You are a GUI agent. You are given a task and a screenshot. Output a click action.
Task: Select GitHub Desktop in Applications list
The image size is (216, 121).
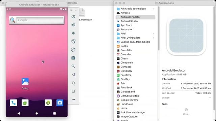[x=135, y=96]
